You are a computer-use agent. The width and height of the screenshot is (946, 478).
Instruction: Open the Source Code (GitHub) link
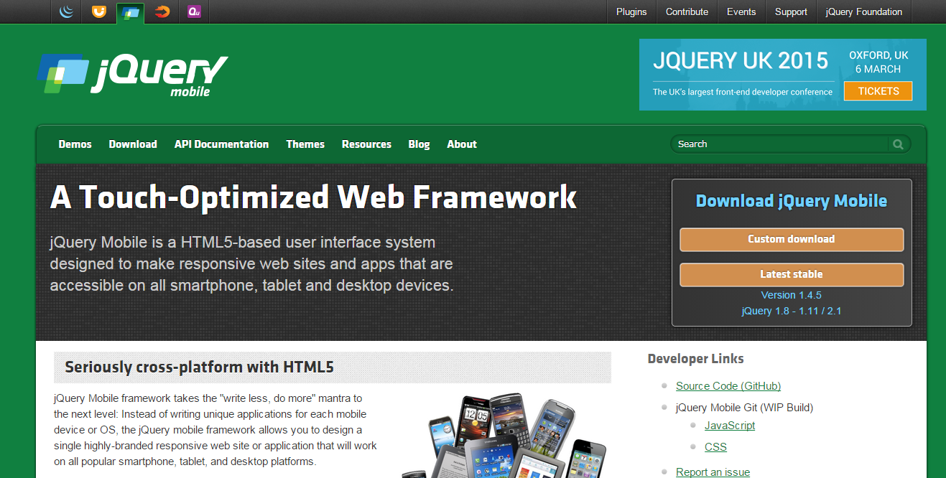tap(728, 386)
